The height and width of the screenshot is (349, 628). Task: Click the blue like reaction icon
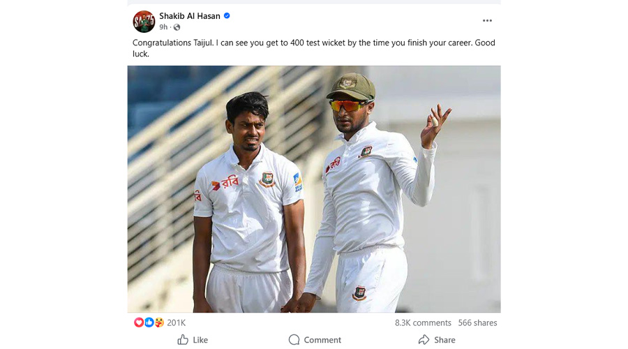point(148,322)
